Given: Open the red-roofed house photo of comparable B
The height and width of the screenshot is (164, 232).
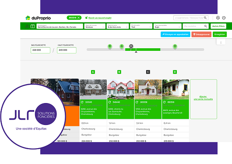Looking at the screenshot, I should pos(121,89).
